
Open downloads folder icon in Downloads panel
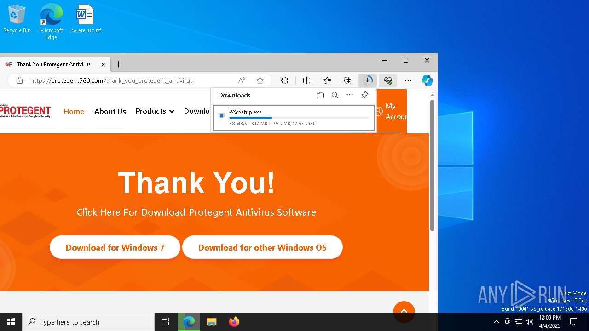point(320,95)
